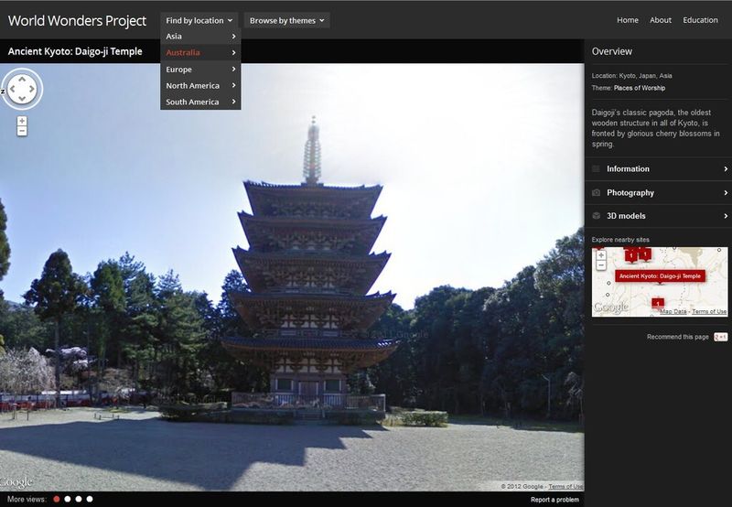
Task: Open the Education page
Action: (x=700, y=20)
